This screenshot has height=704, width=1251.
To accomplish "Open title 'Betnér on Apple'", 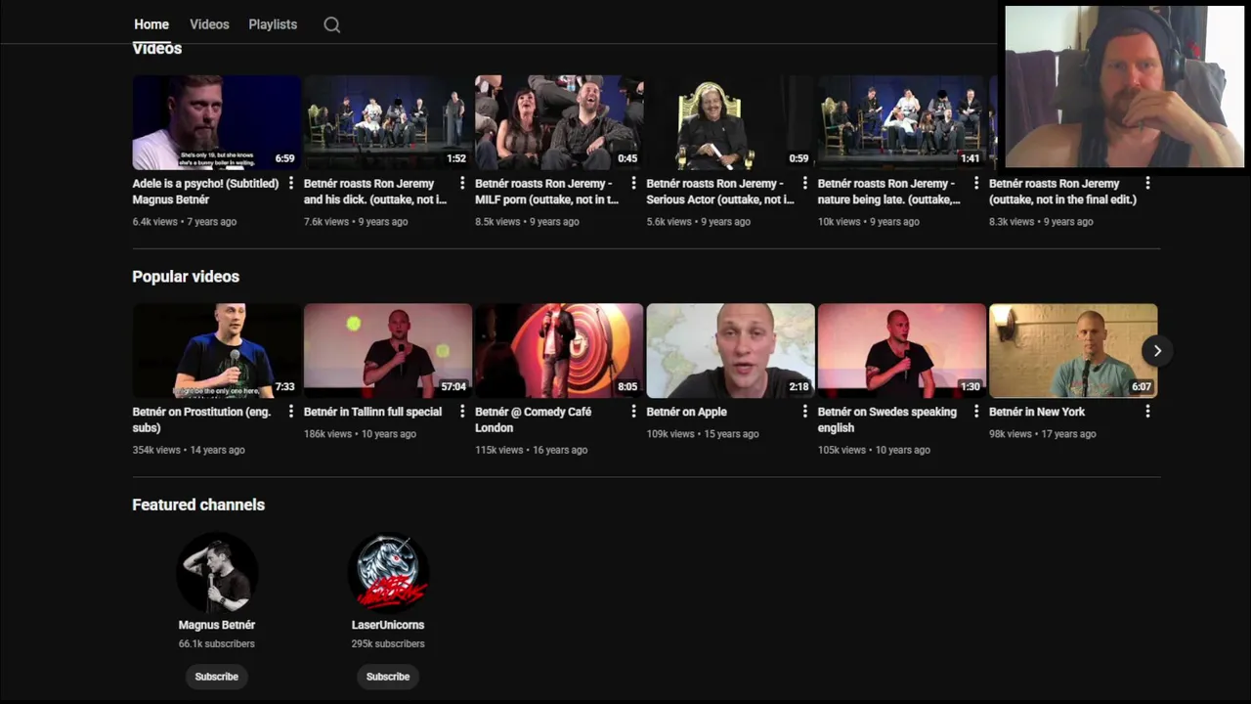I will [x=686, y=412].
